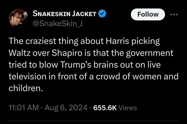Viewport: 187px width, 124px height.
Task: Click the 11:01 AM timestamp
Action: click(x=24, y=108)
